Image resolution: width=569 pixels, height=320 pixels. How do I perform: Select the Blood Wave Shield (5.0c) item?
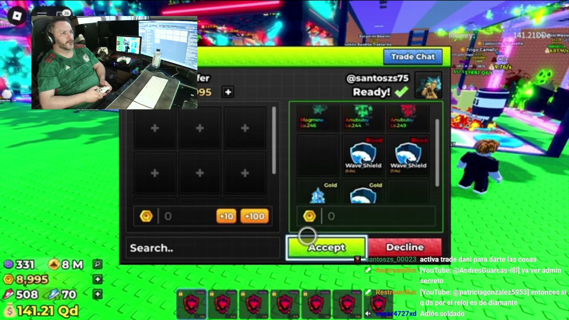click(363, 156)
